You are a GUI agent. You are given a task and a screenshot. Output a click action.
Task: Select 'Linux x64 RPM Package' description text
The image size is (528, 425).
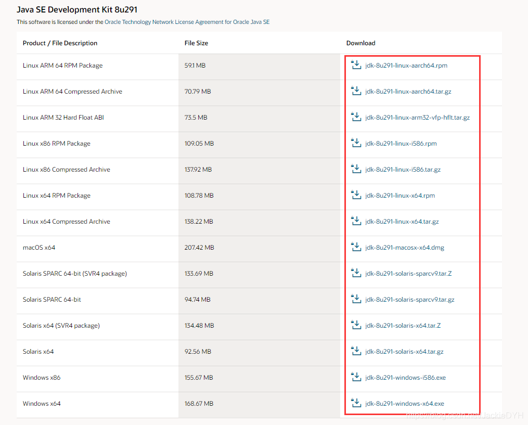click(57, 195)
